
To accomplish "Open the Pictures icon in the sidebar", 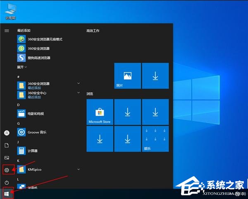I will click(7, 158).
